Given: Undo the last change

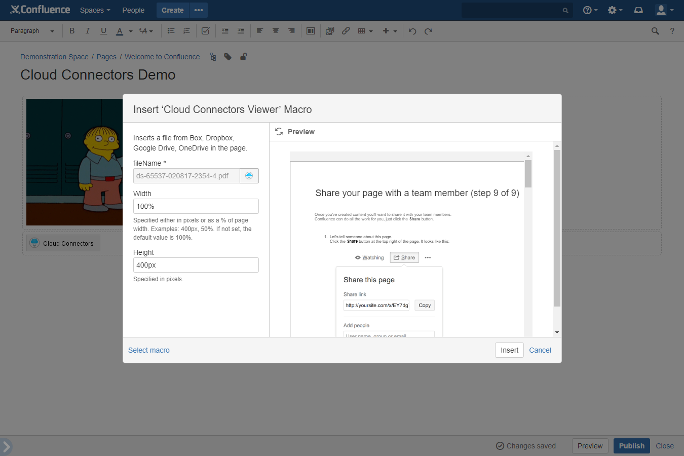Looking at the screenshot, I should pyautogui.click(x=412, y=31).
